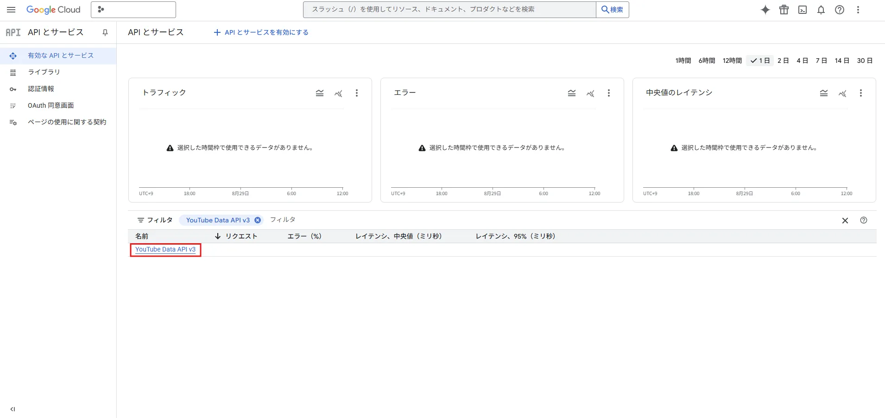
Task: Select the 12時間 time range
Action: coord(732,61)
